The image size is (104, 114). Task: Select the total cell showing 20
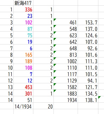(44, 106)
